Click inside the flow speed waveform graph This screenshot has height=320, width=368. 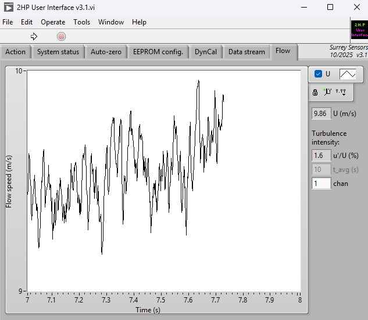click(163, 181)
